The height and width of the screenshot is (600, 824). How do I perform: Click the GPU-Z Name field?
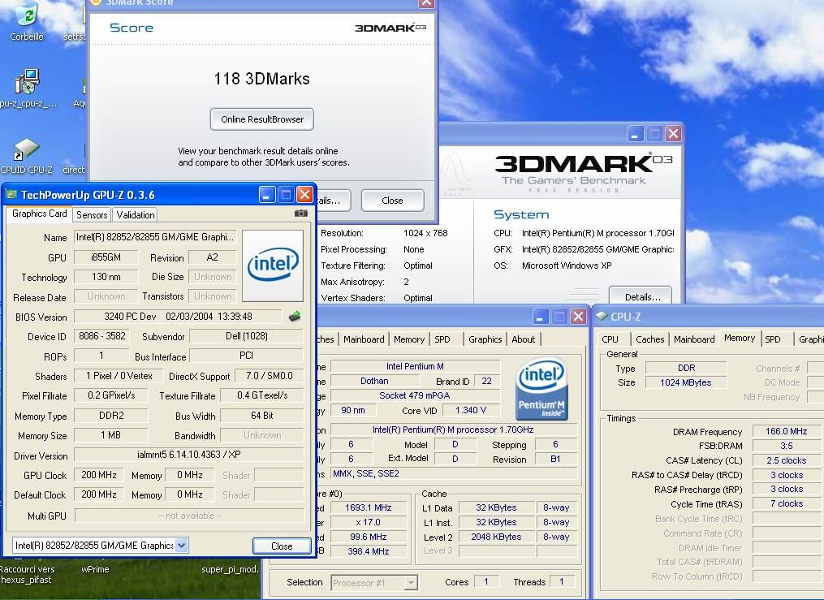(x=155, y=237)
